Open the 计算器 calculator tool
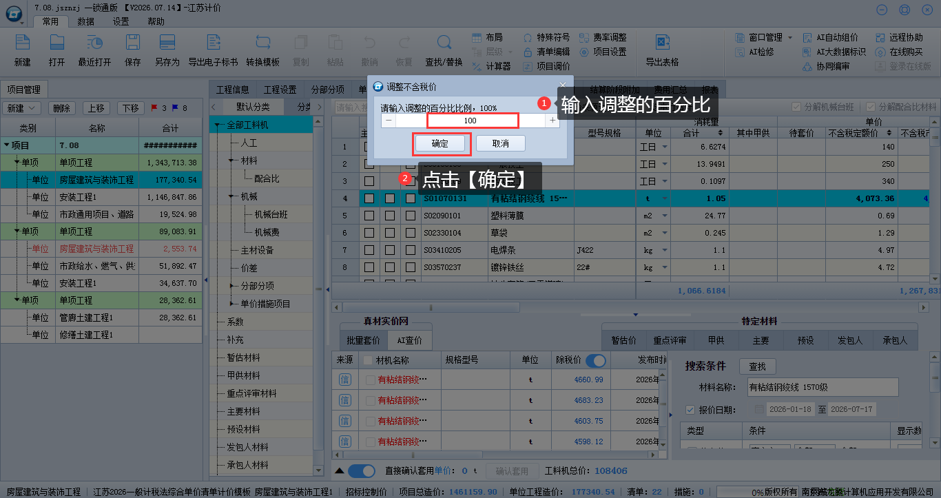Image resolution: width=941 pixels, height=498 pixels. [x=477, y=67]
